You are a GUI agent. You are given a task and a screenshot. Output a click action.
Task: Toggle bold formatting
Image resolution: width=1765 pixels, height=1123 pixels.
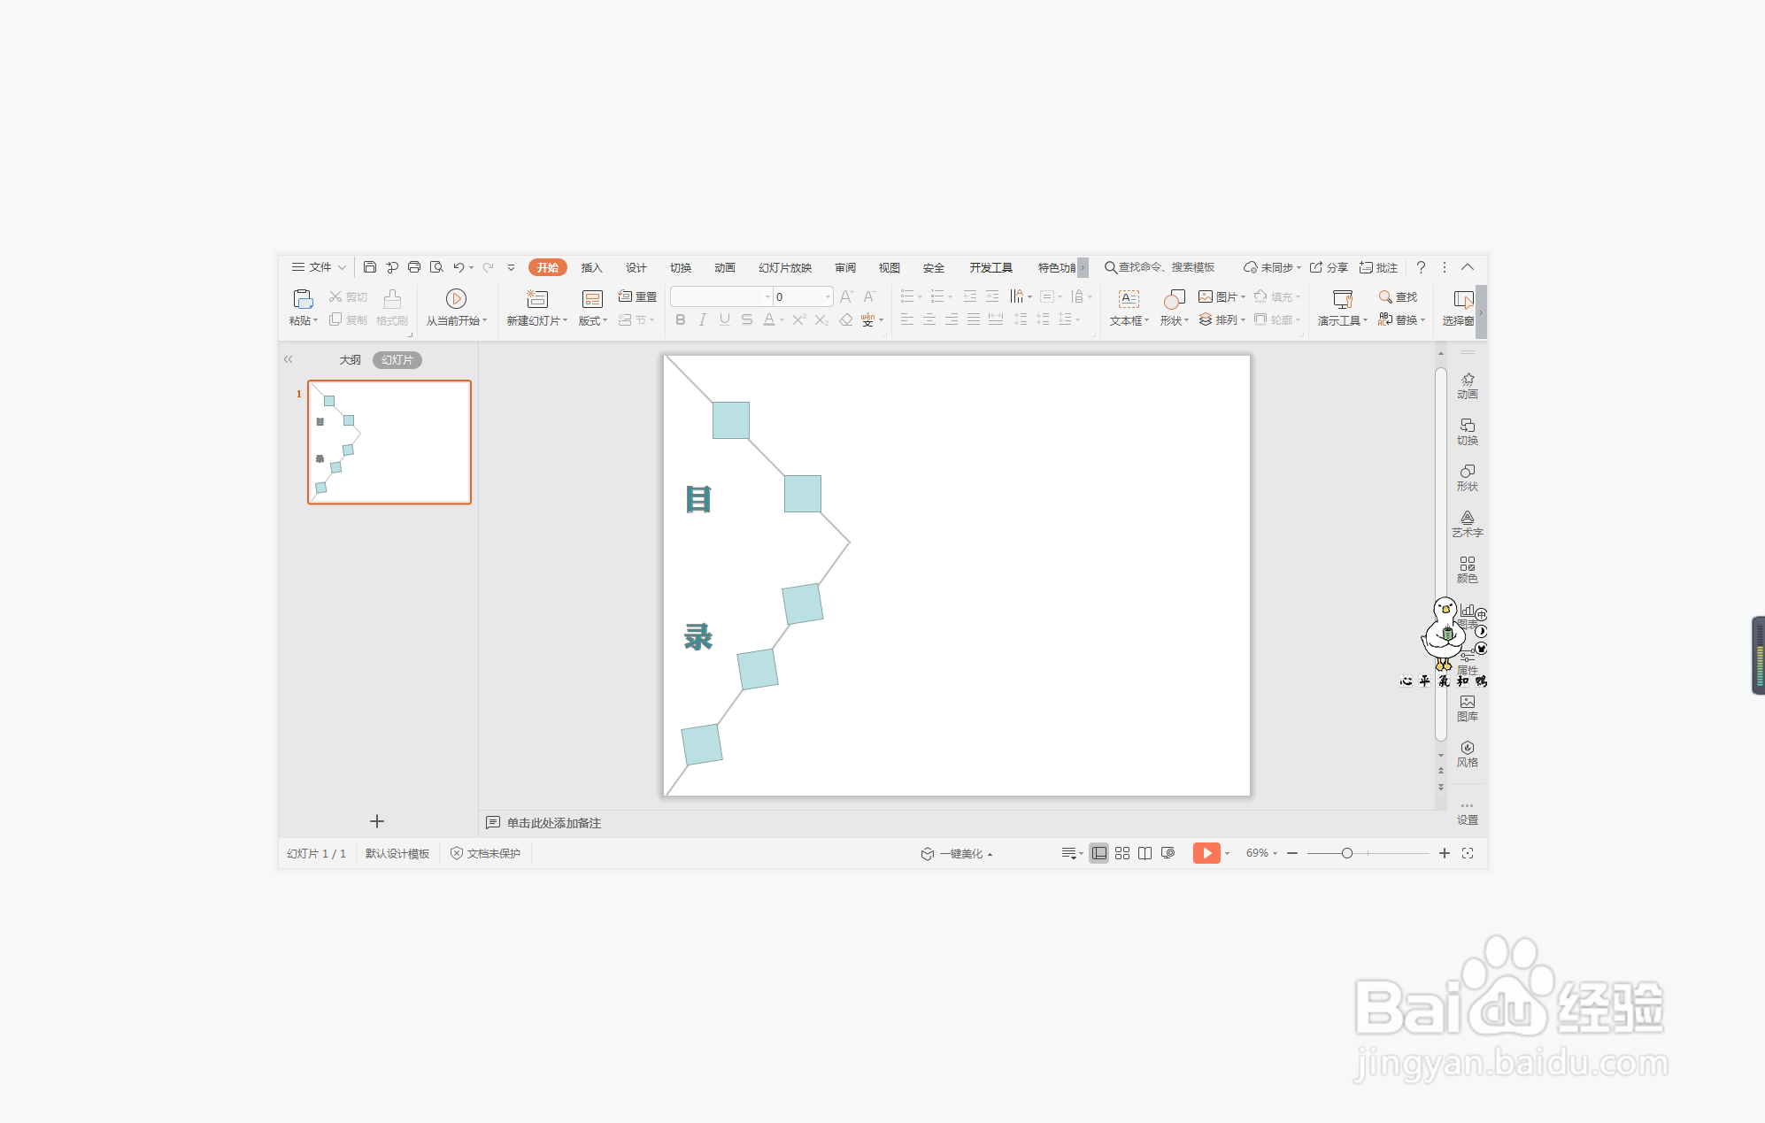[x=680, y=320]
